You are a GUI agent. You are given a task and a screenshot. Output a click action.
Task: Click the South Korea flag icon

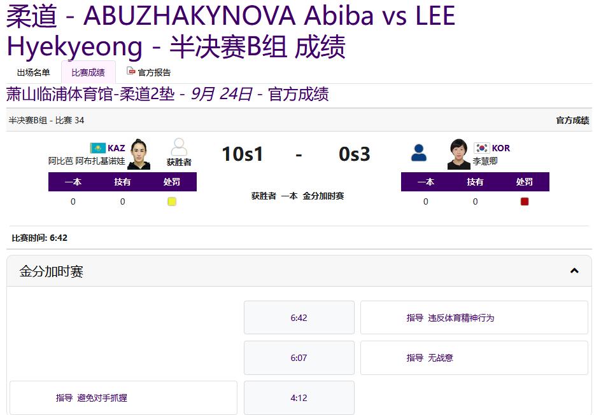coord(481,148)
